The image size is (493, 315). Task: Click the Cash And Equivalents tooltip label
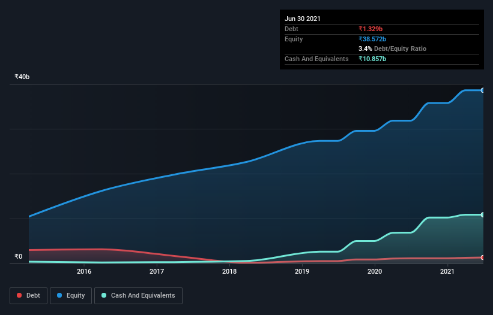[x=316, y=59]
